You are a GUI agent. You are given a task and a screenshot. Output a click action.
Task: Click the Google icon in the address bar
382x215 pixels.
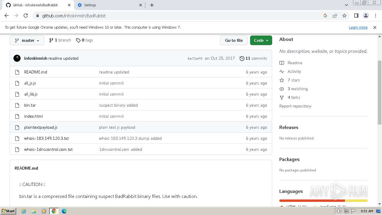click(325, 16)
